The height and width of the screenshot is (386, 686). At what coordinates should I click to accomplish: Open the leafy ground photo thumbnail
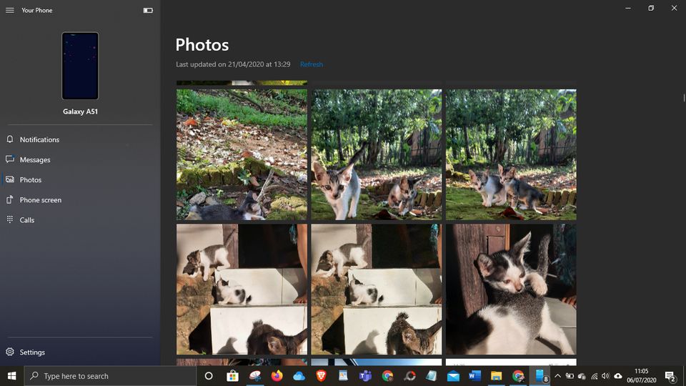click(242, 154)
